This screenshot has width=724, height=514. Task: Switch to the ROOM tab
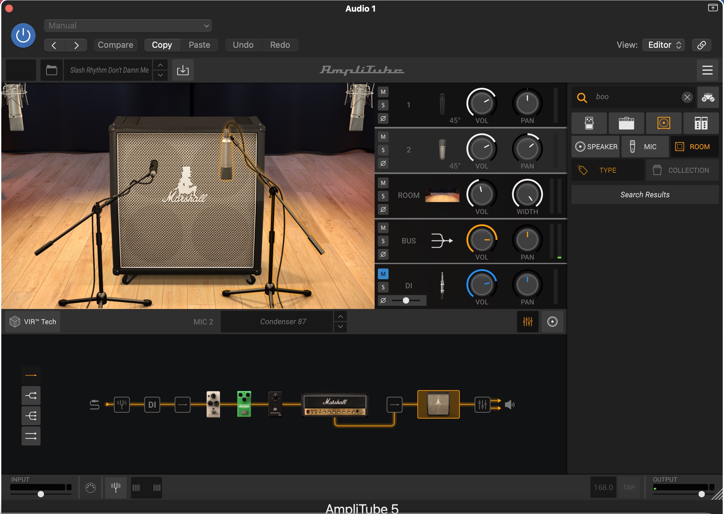click(695, 147)
